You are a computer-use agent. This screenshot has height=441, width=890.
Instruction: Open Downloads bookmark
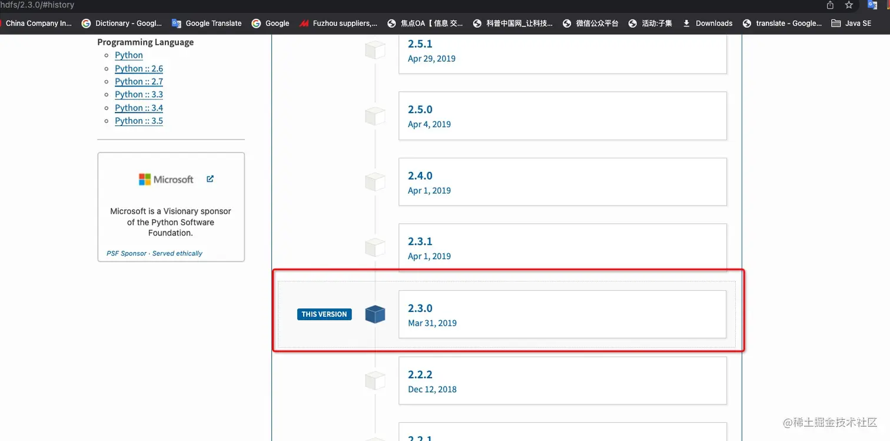[708, 24]
